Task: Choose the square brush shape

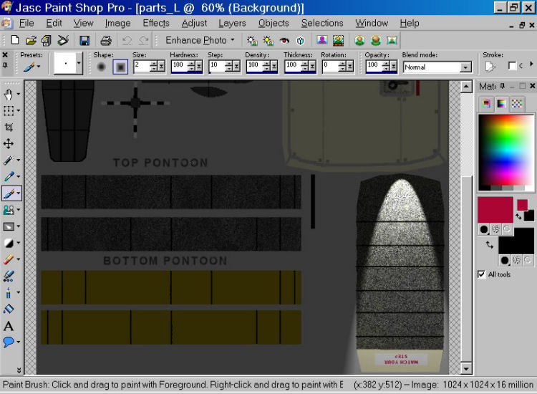Action: click(x=120, y=67)
